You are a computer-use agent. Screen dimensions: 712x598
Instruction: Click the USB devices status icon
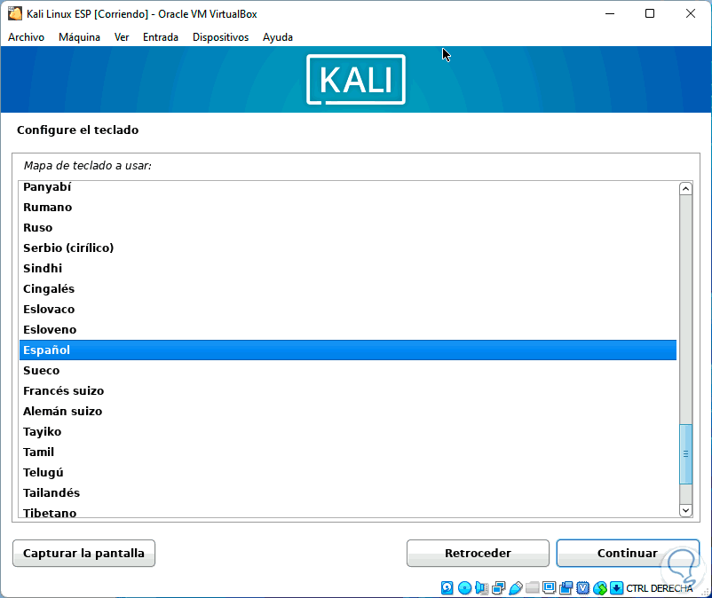pyautogui.click(x=516, y=588)
